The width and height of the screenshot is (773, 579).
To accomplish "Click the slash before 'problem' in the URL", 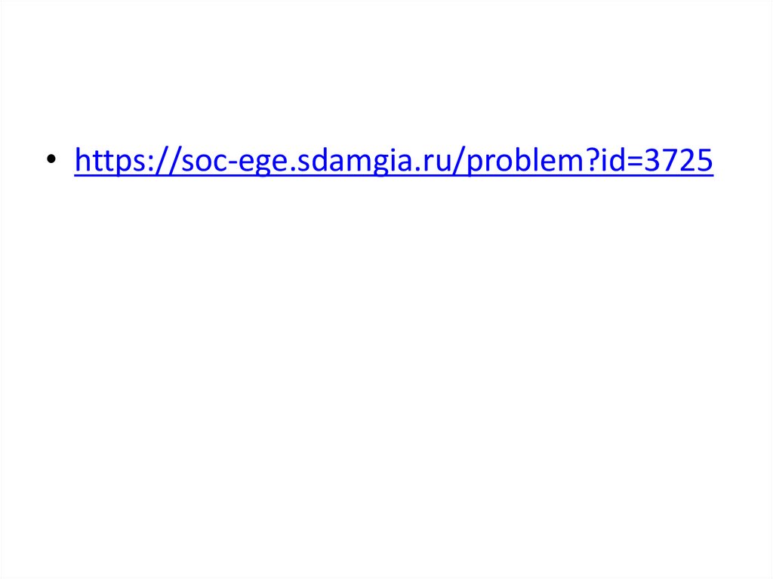I will pos(458,161).
